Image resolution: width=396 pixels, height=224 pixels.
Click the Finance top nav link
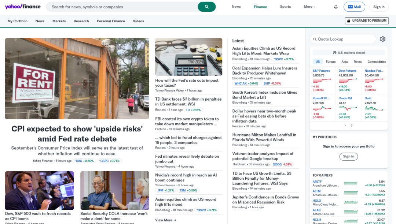[x=260, y=7]
